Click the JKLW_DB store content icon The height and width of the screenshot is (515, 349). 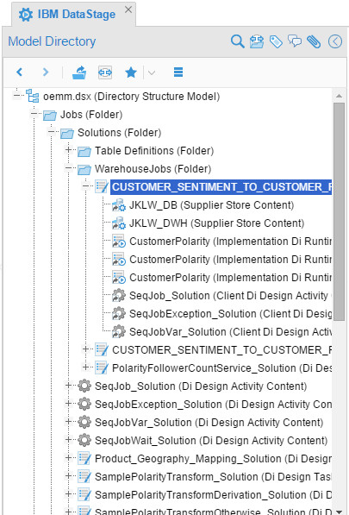click(x=119, y=205)
